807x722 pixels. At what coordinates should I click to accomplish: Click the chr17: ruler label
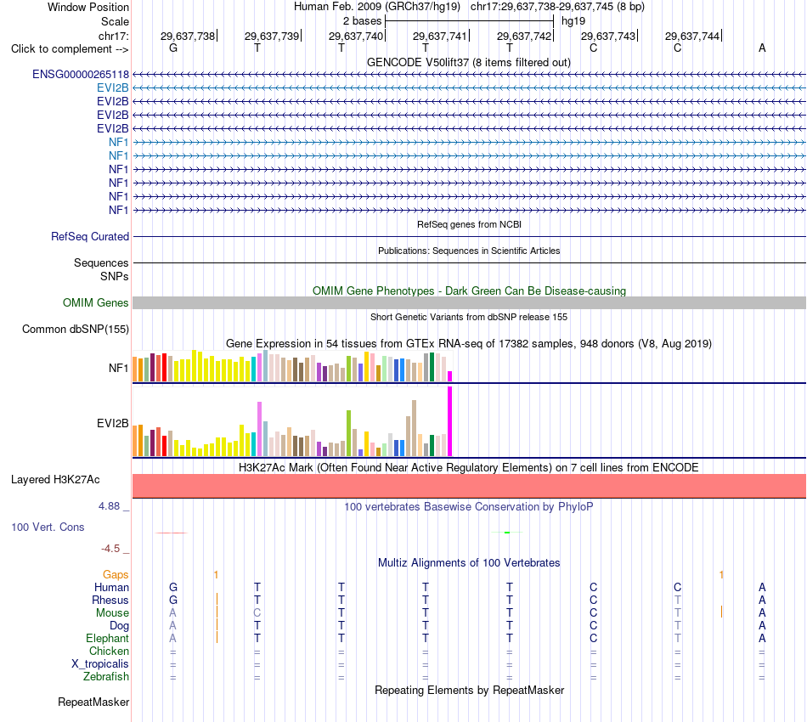pyautogui.click(x=113, y=36)
